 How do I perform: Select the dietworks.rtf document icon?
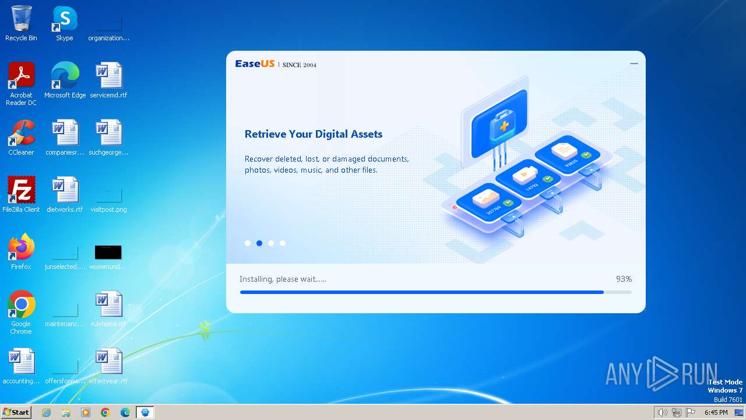click(65, 195)
